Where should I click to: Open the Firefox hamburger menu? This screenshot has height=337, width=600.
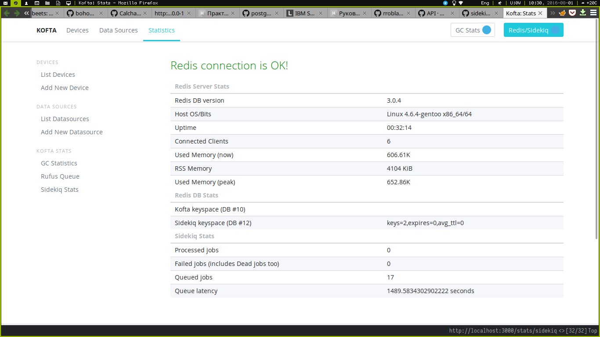pos(593,13)
